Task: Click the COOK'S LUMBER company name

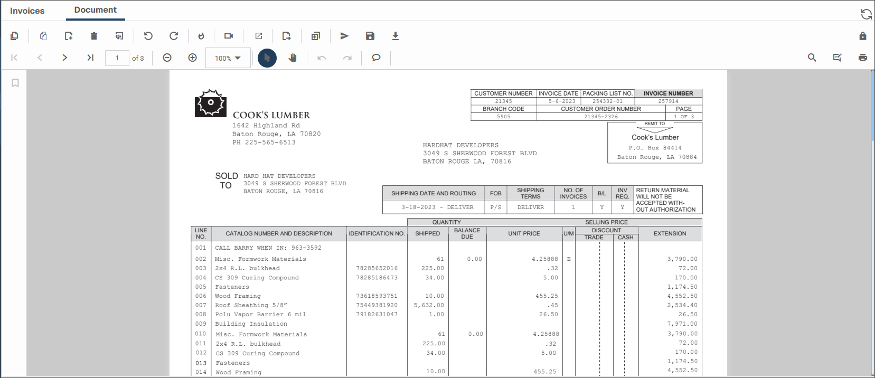Action: click(271, 115)
